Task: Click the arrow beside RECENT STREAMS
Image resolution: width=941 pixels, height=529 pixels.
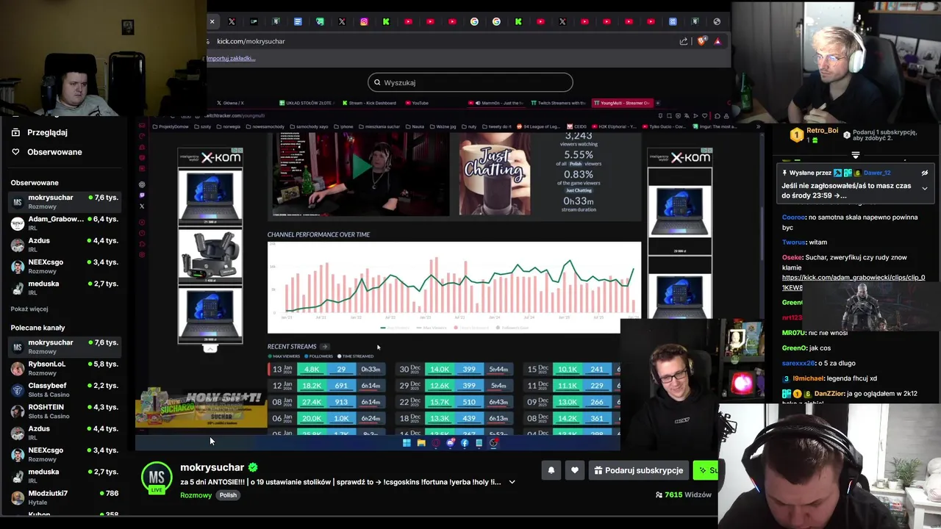Action: click(x=324, y=347)
